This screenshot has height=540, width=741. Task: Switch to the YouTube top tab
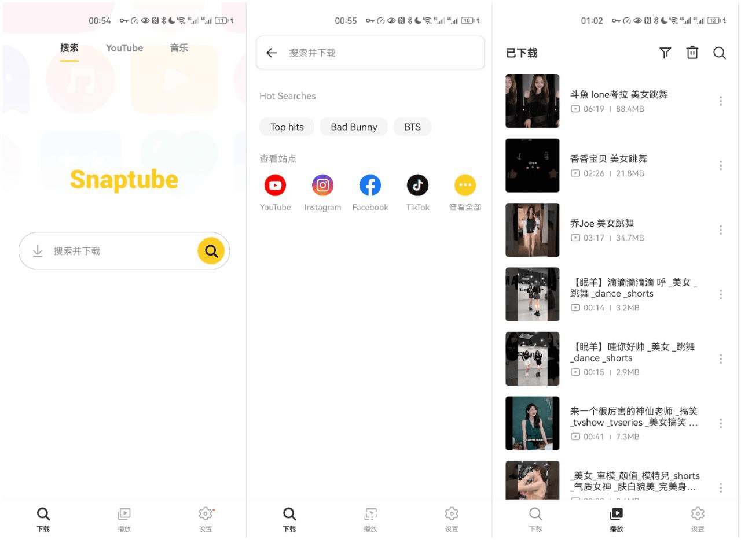(x=124, y=48)
